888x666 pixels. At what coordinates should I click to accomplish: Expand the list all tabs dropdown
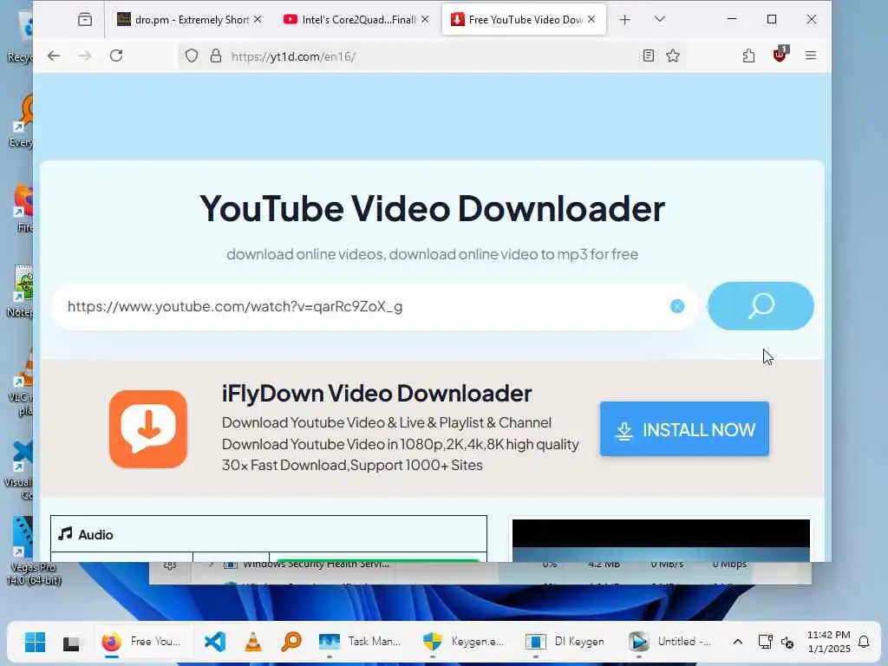[660, 20]
